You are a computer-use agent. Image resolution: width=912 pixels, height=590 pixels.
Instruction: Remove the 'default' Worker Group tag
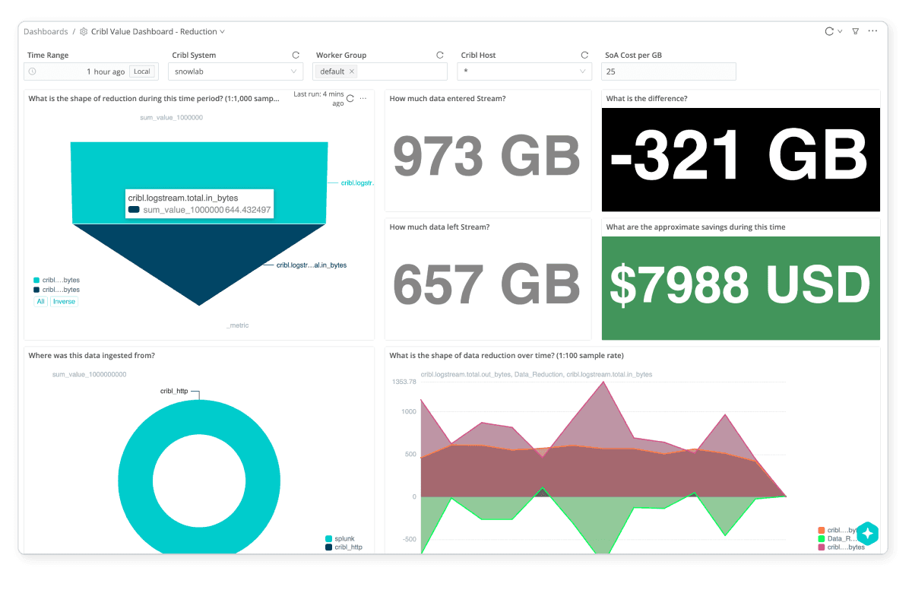[352, 71]
